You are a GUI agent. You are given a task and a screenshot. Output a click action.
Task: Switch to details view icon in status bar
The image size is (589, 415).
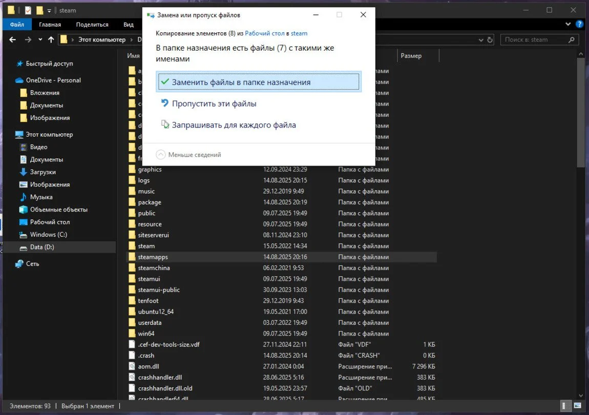tap(564, 406)
